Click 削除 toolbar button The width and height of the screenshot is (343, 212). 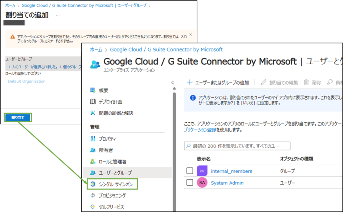click(x=312, y=83)
